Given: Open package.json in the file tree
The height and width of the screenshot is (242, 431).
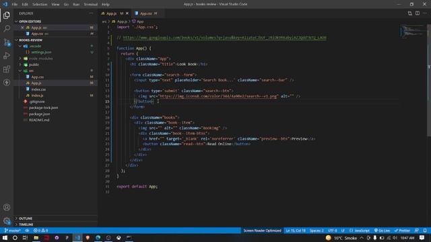Looking at the screenshot, I should point(39,114).
